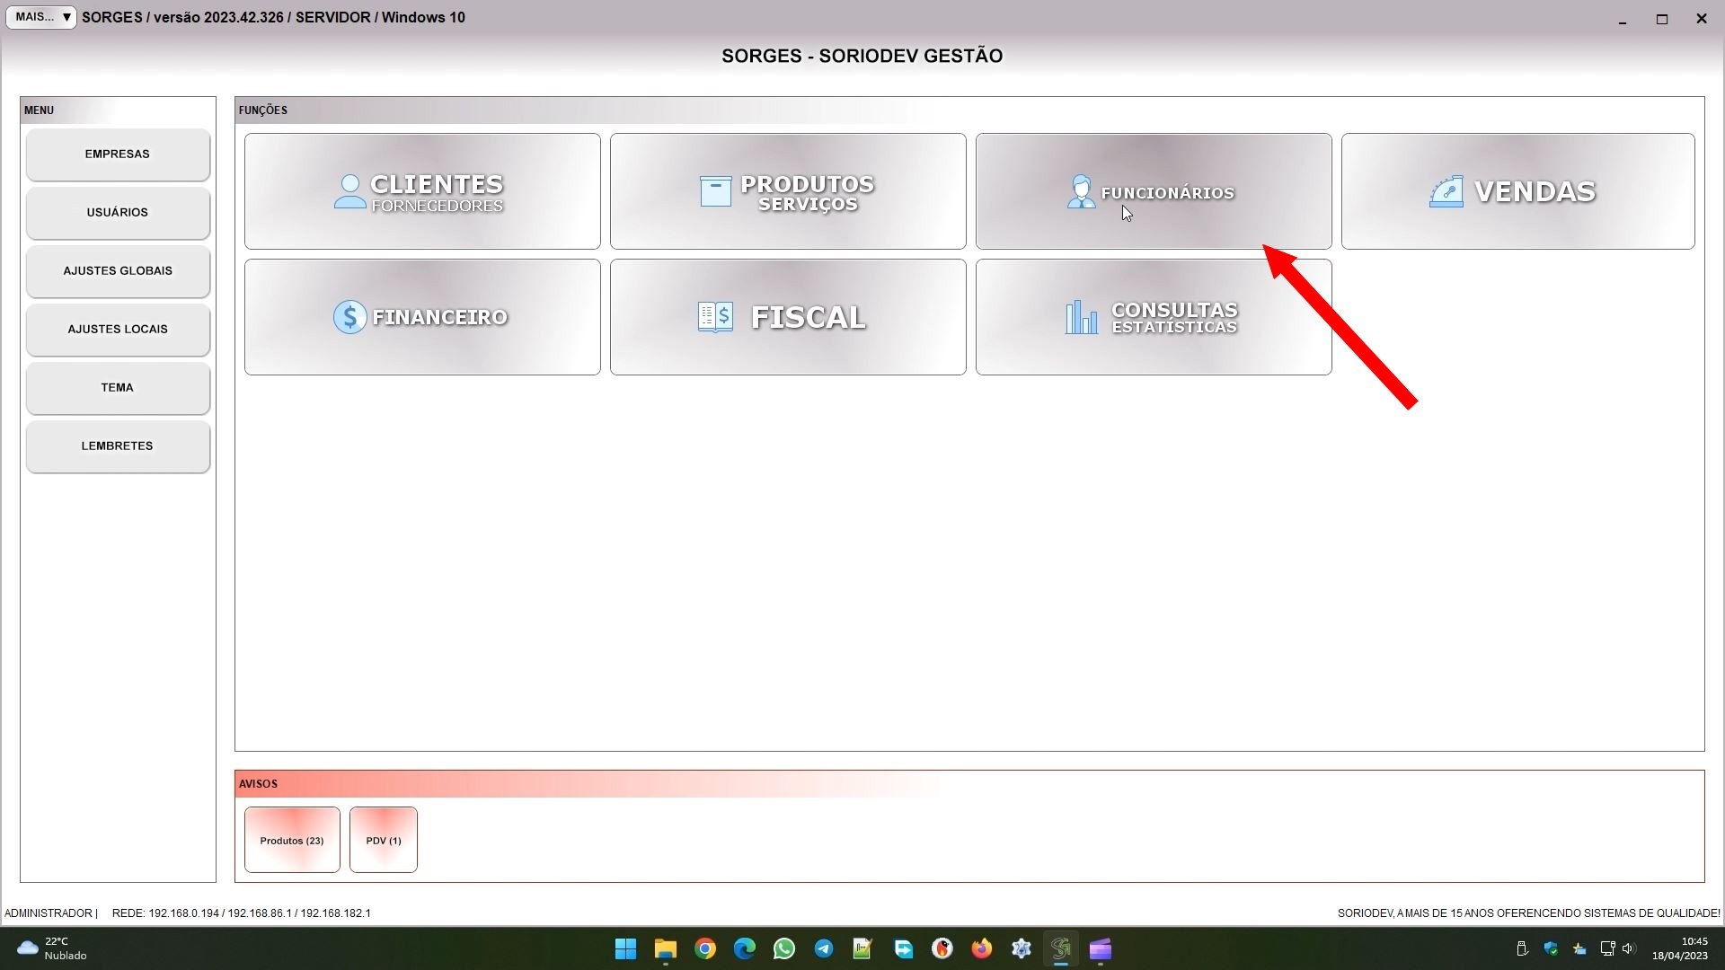Open the Vendas module
Screen dimensions: 1725x970
1517,191
